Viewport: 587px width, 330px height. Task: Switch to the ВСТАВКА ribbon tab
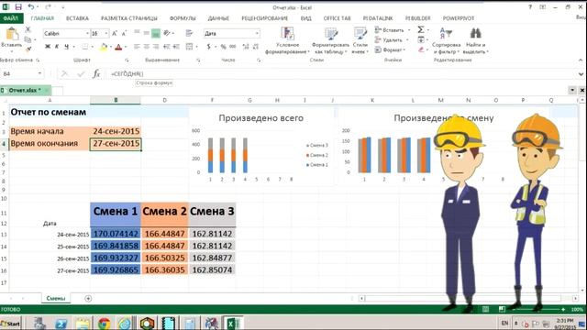pyautogui.click(x=77, y=18)
